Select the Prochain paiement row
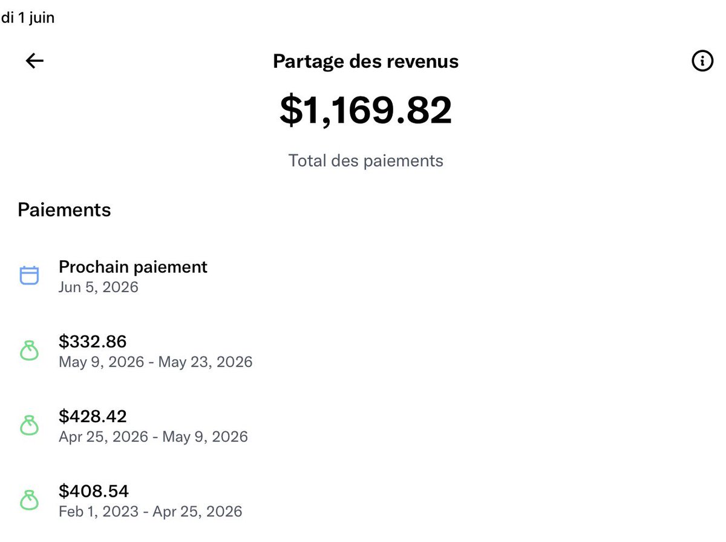This screenshot has width=726, height=542. point(363,276)
